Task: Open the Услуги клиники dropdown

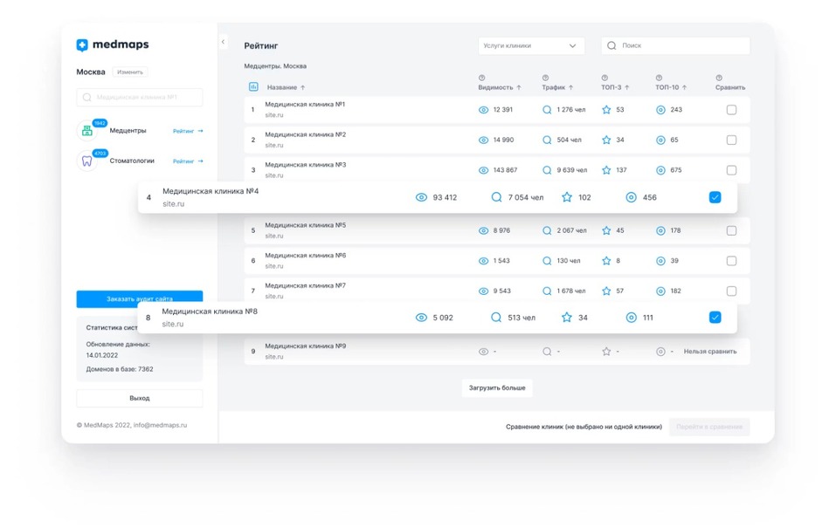Action: tap(530, 45)
